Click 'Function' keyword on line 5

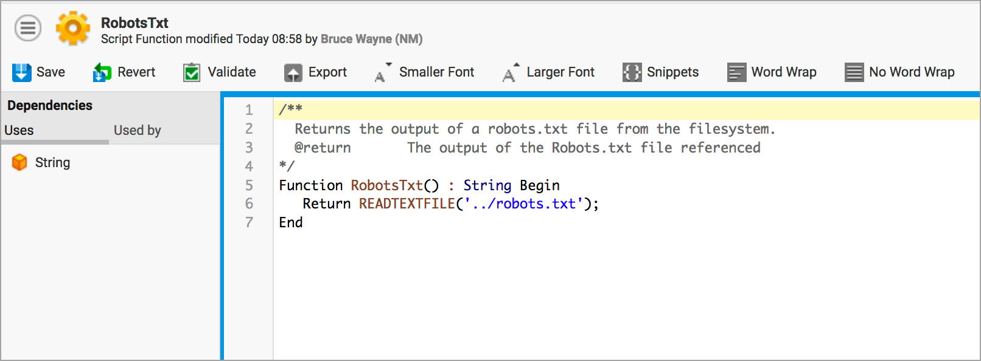pos(311,185)
